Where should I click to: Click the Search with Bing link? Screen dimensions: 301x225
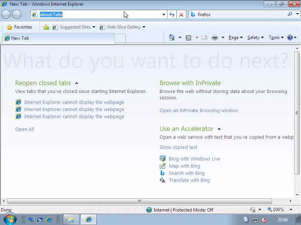pyautogui.click(x=187, y=173)
